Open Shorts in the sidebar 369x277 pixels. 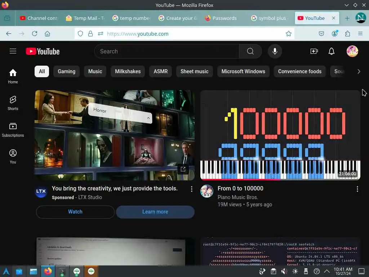click(13, 103)
